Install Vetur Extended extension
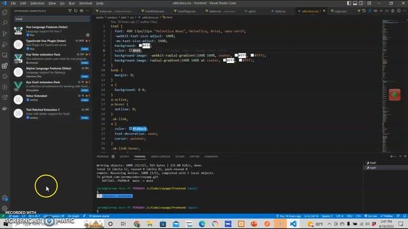This screenshot has width=408, height=229. pyautogui.click(x=85, y=100)
